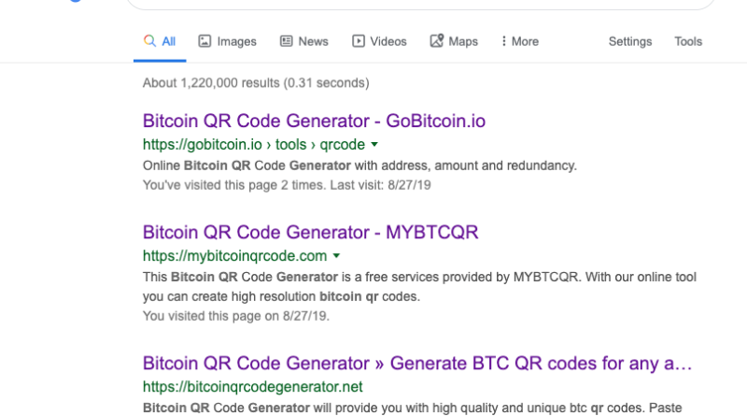Viewport: 747px width, 416px height.
Task: Expand dropdown arrow next to gobitcoin.io URL
Action: (374, 145)
